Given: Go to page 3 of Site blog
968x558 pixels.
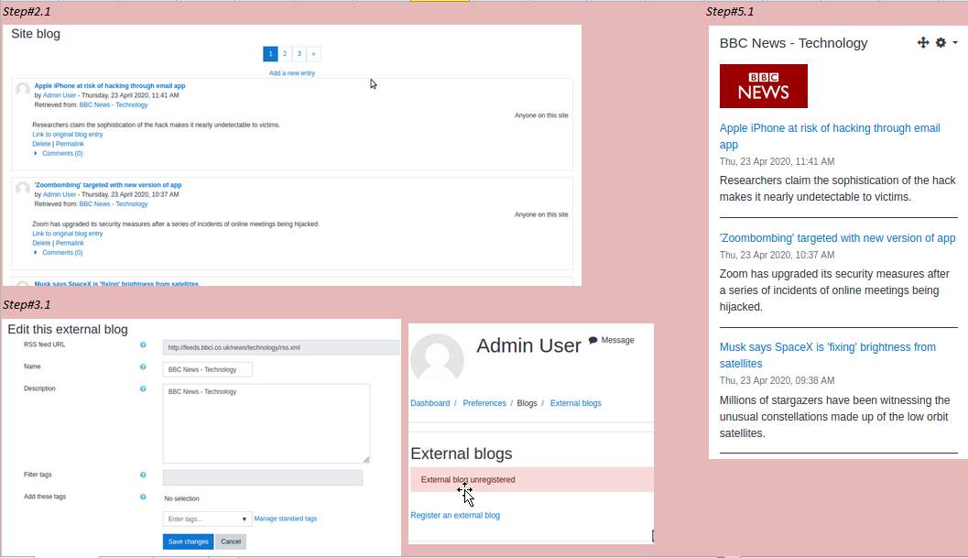Looking at the screenshot, I should (x=299, y=54).
